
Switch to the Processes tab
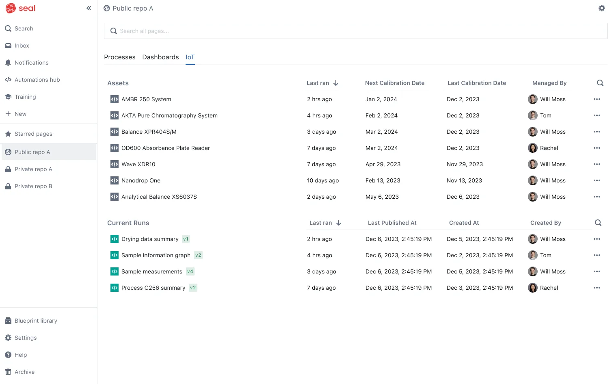tap(119, 57)
